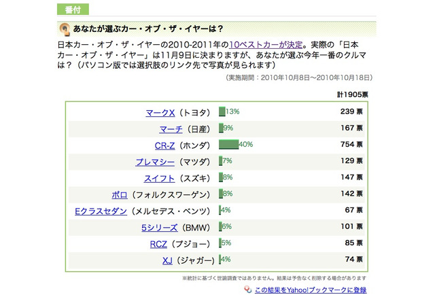
Task: Open the マーチ link
Action: pyautogui.click(x=171, y=129)
